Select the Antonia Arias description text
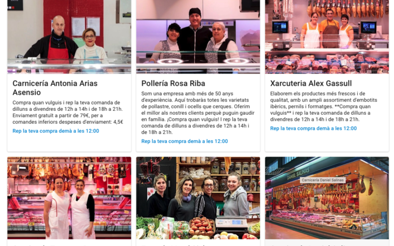The image size is (394, 246). pos(68,112)
